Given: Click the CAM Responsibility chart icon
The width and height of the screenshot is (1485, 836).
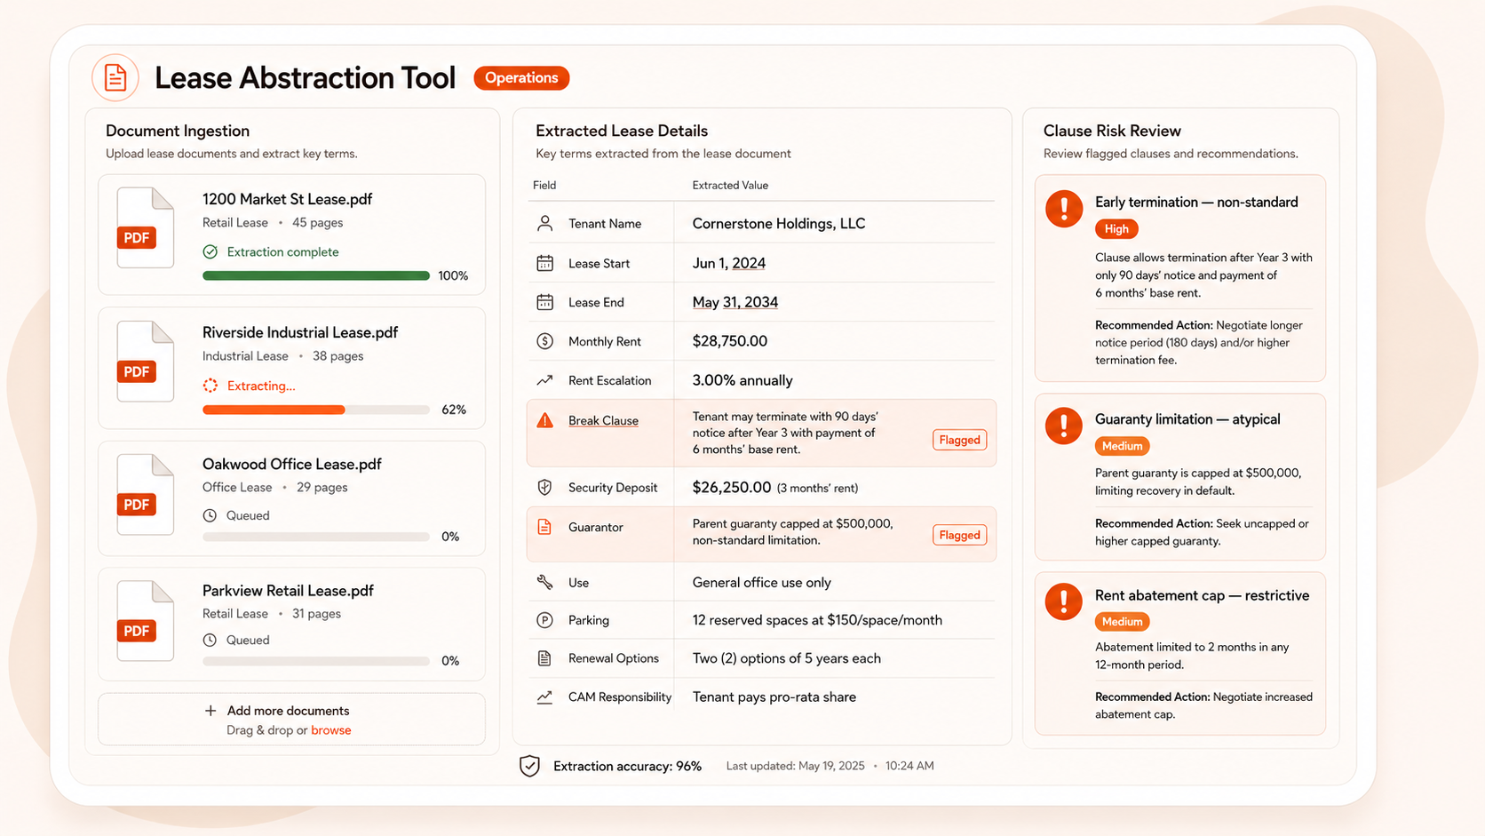Looking at the screenshot, I should click(545, 697).
